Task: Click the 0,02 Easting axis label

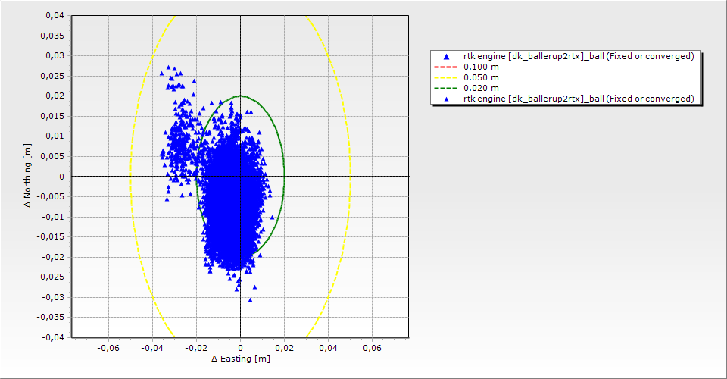Action: (284, 348)
